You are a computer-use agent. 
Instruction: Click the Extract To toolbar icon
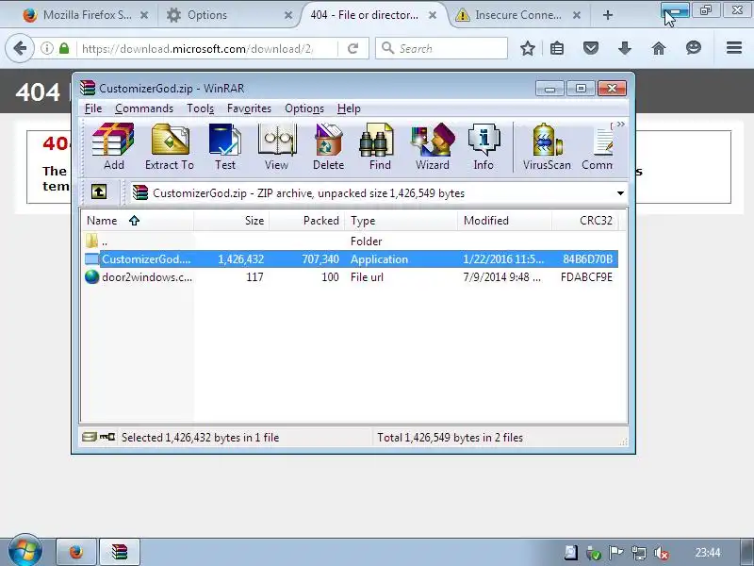pyautogui.click(x=170, y=146)
